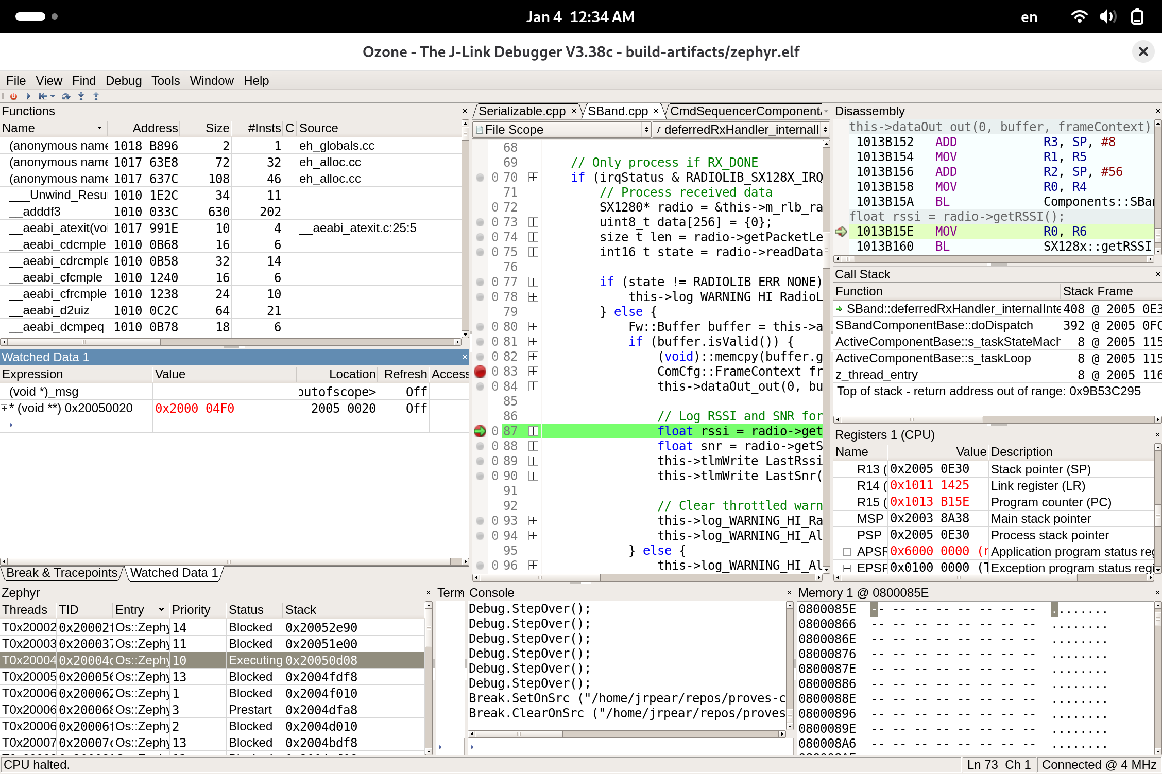Close the Functions panel

click(465, 111)
